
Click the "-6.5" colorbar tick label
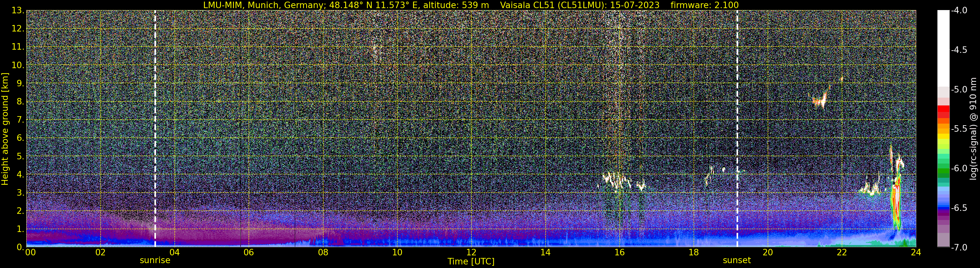point(959,208)
